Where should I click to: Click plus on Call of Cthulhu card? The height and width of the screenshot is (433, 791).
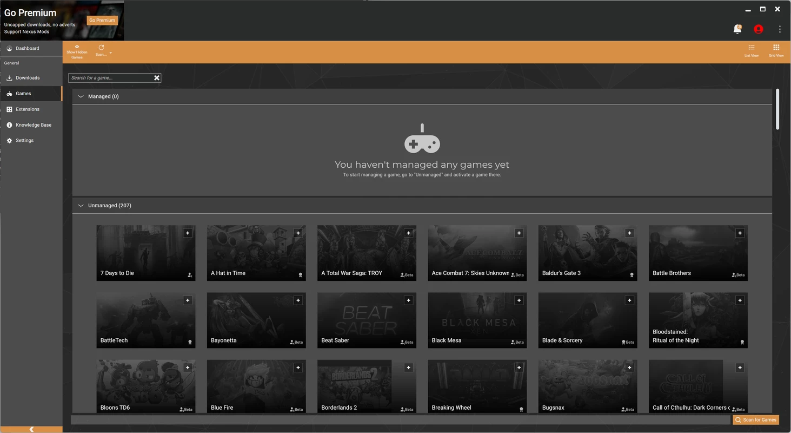pyautogui.click(x=740, y=368)
